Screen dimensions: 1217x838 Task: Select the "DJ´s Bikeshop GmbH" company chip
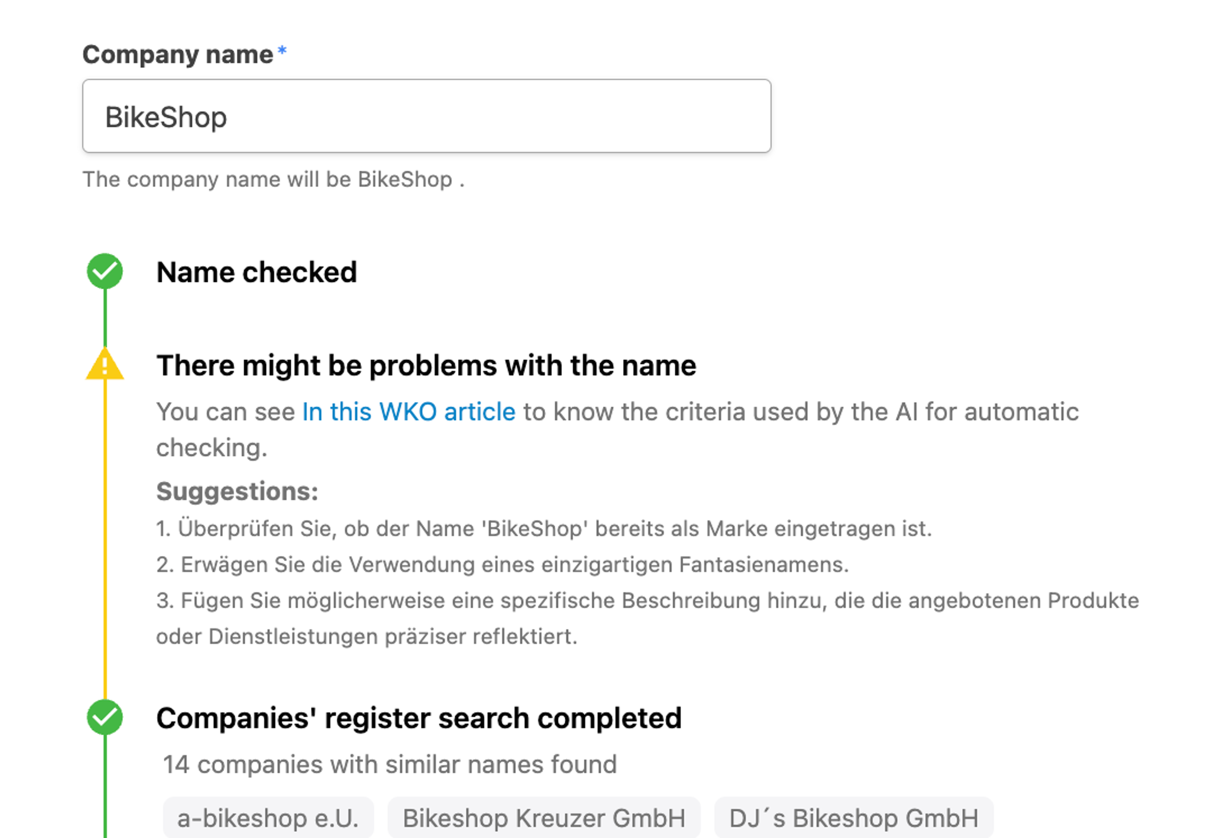click(x=854, y=817)
